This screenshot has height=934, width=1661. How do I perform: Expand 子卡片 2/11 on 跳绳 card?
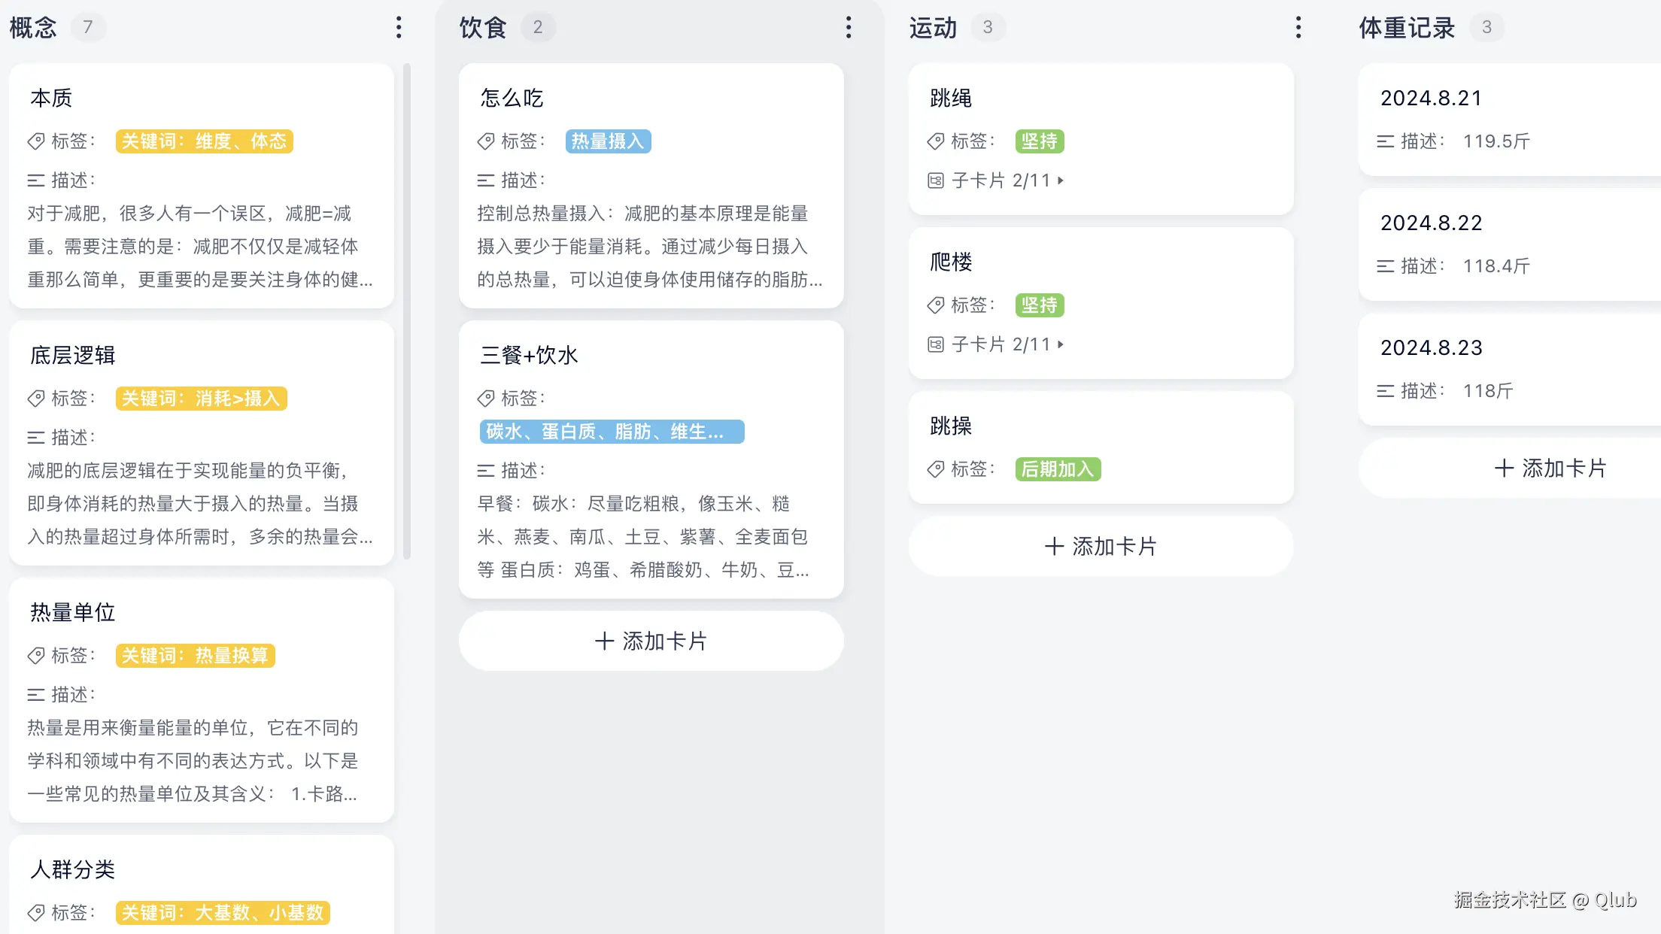pos(1060,180)
